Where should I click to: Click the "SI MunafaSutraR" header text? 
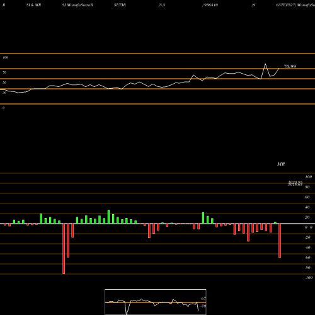77,5
